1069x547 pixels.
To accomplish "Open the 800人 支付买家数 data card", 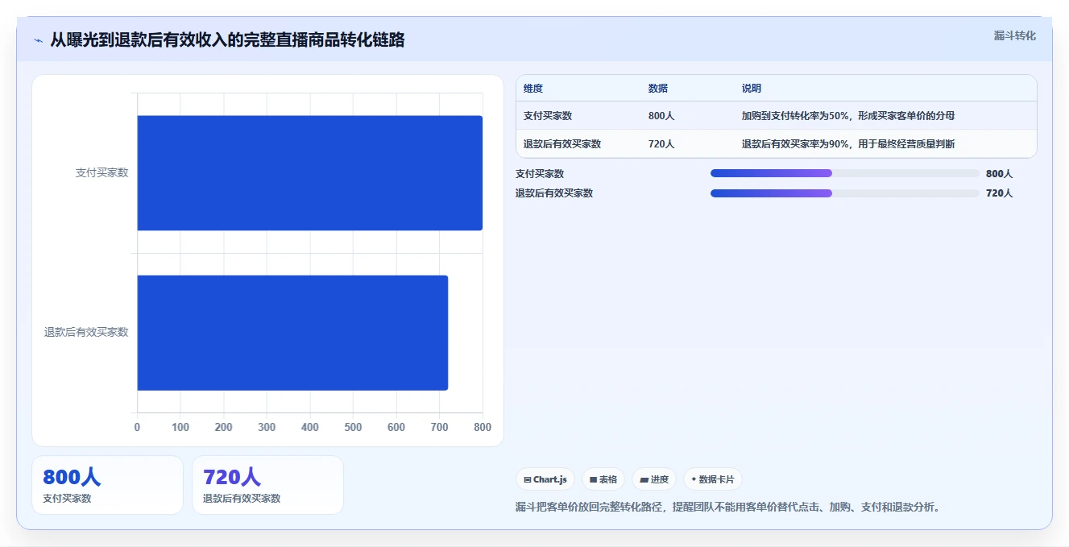I will (x=107, y=485).
